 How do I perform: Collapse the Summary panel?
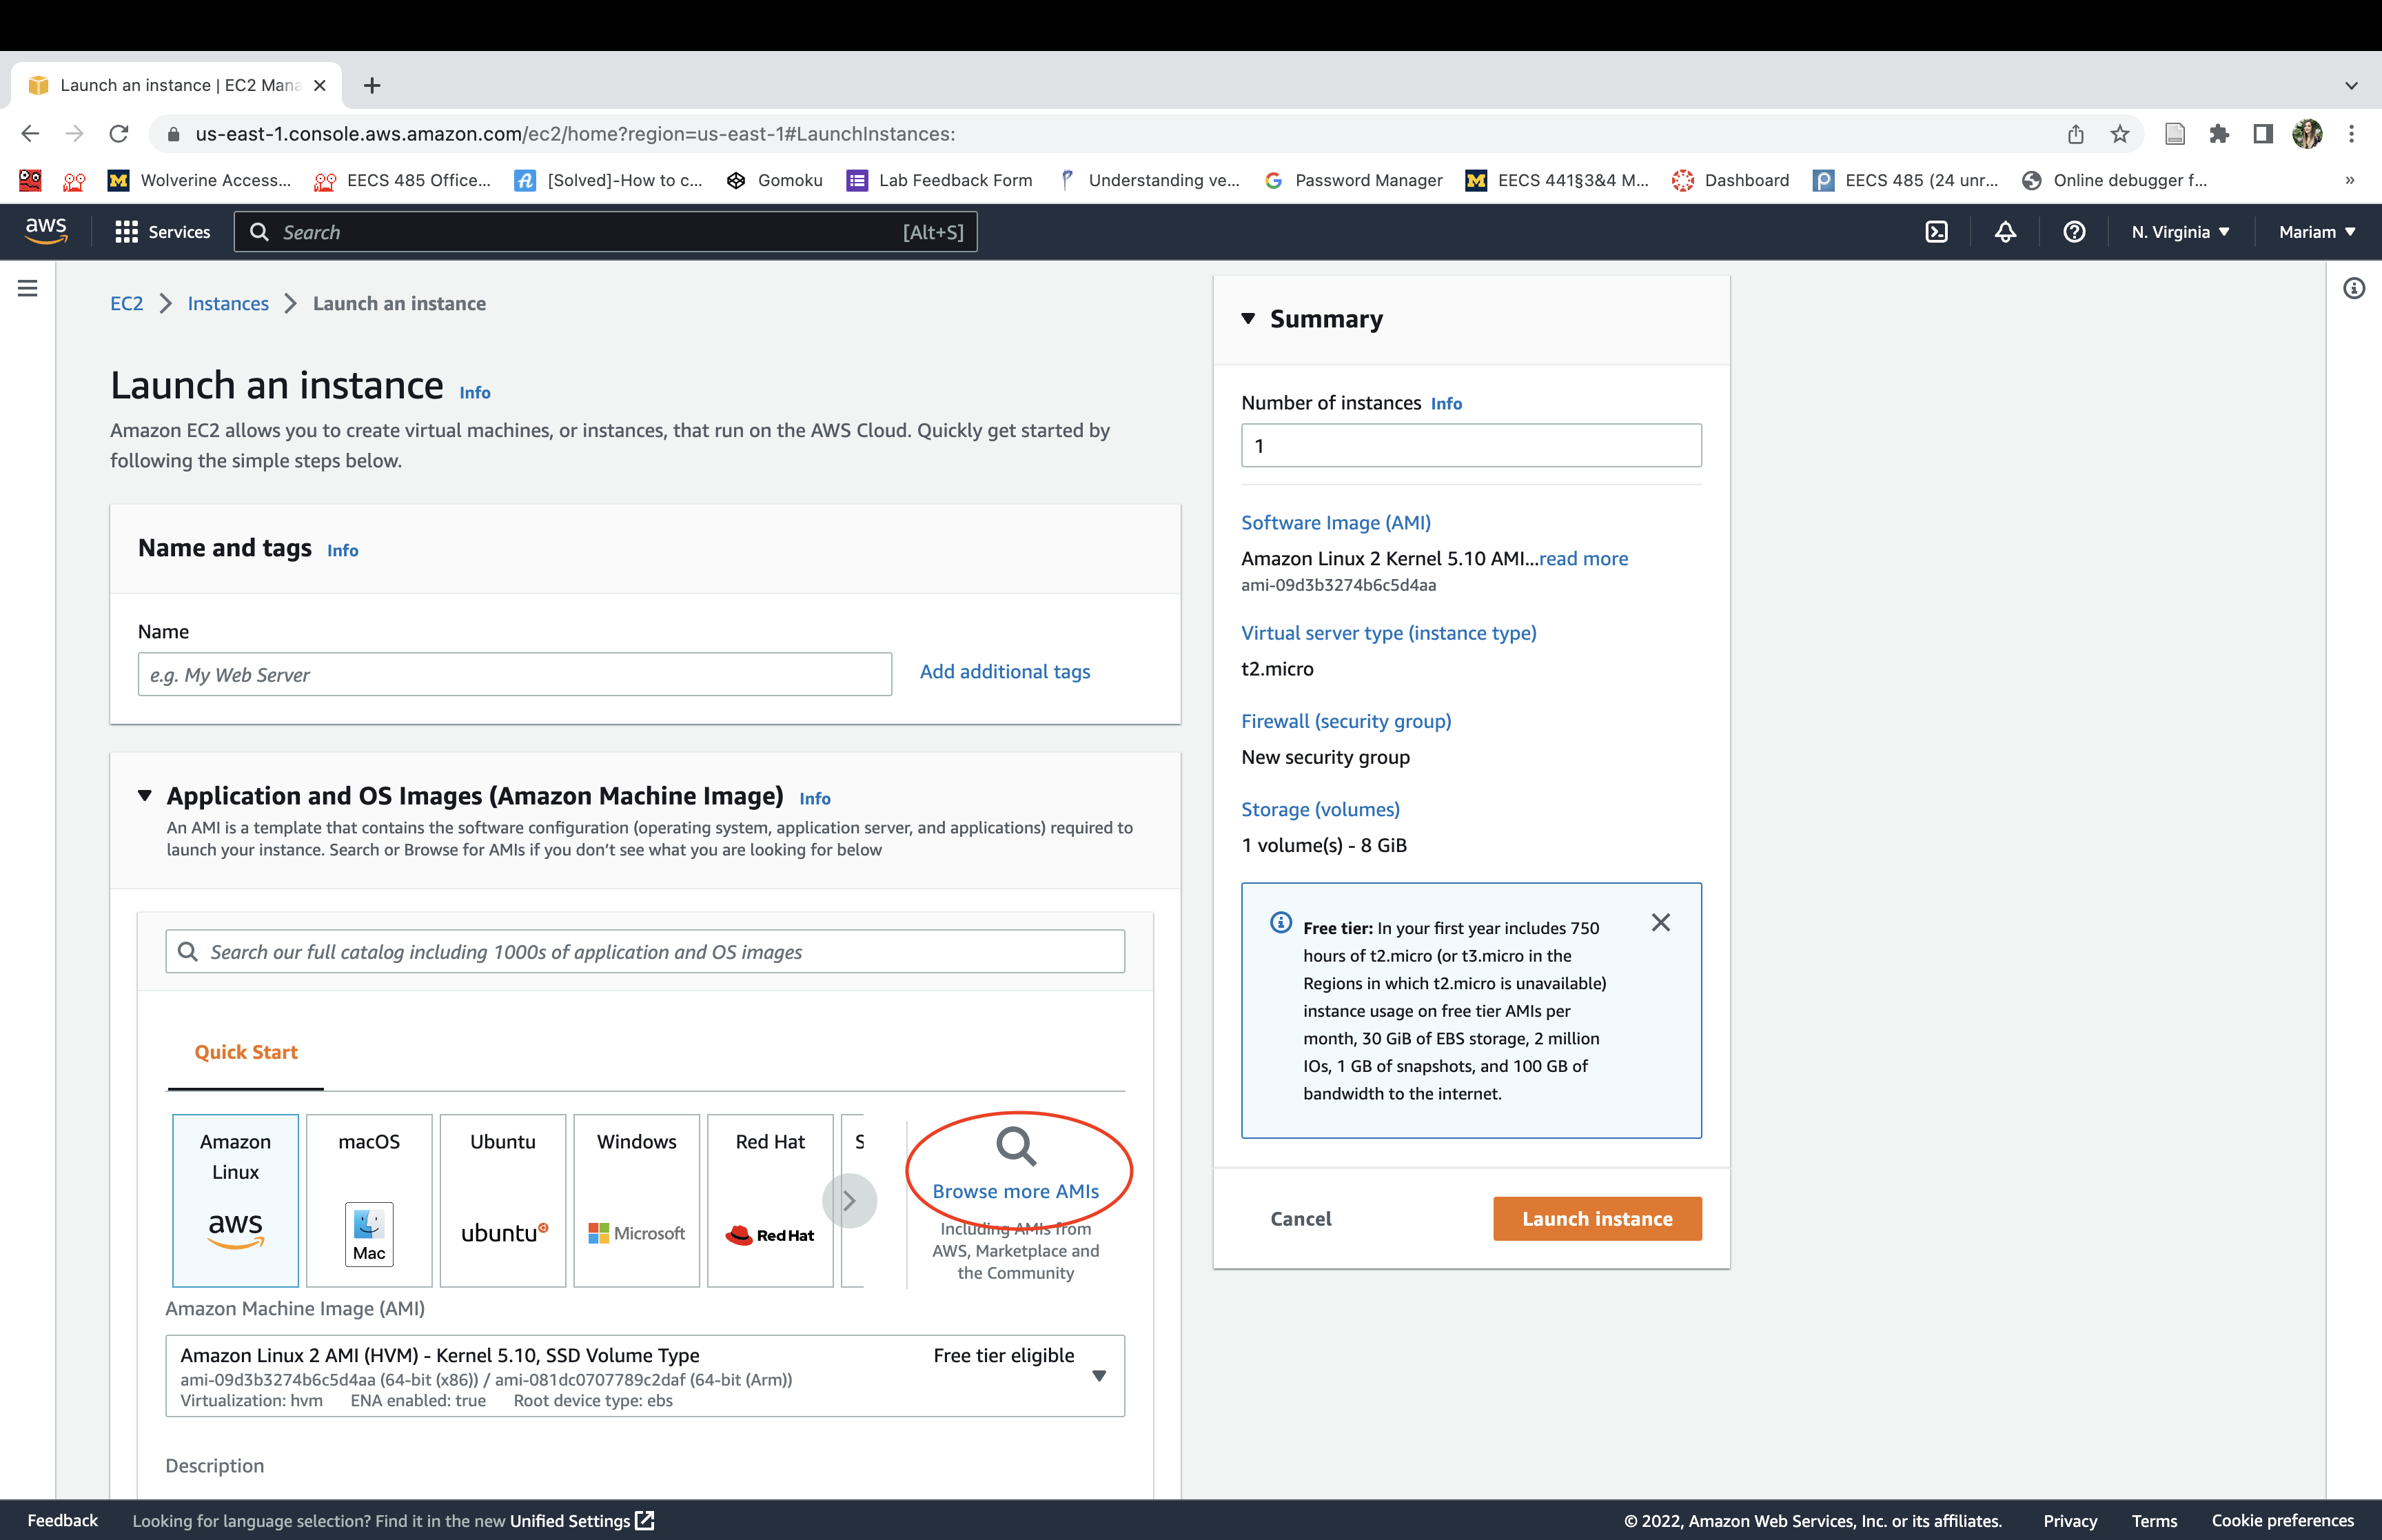[x=1248, y=319]
